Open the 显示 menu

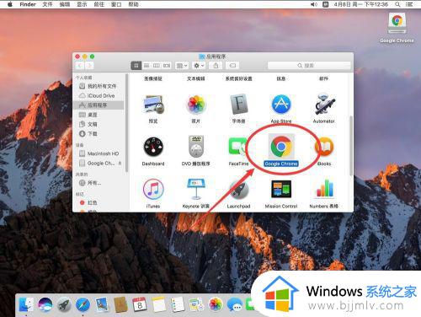(82, 4)
